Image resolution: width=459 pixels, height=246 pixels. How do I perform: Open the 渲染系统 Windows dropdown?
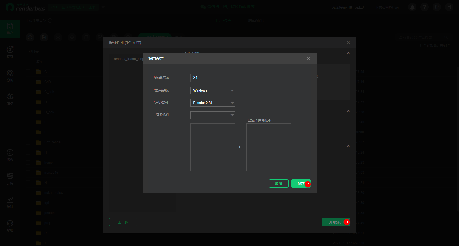click(x=213, y=90)
